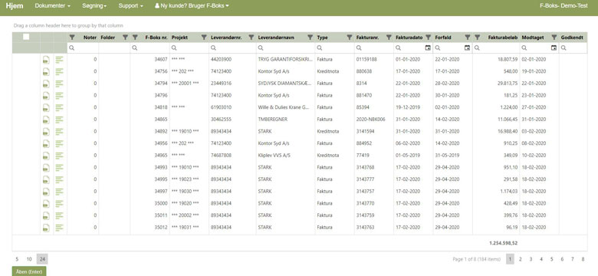Click the filter funnel on Projekt column

click(204, 38)
